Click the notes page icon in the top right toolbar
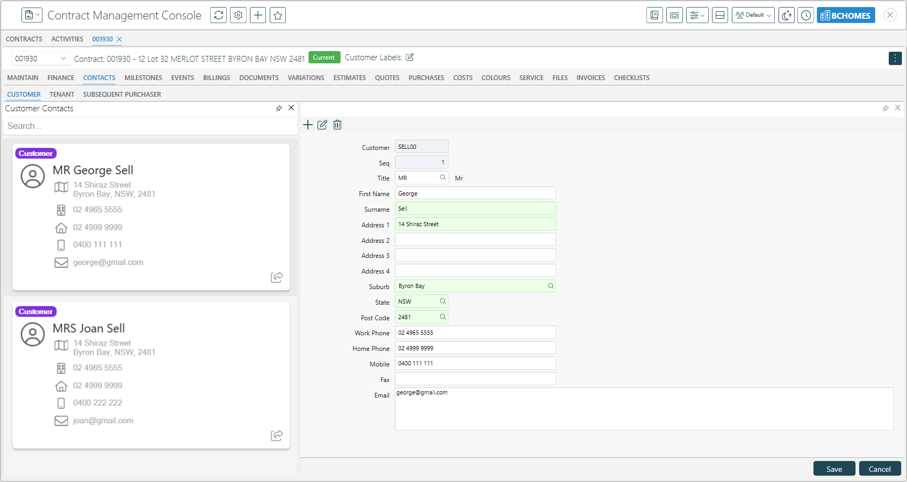907x482 pixels. [654, 15]
